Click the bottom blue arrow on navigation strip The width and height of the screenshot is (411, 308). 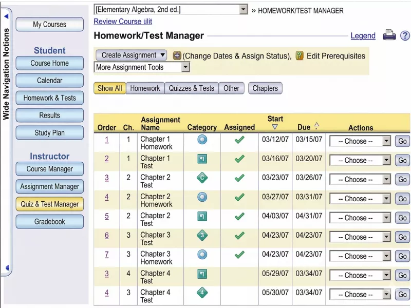pos(7,267)
